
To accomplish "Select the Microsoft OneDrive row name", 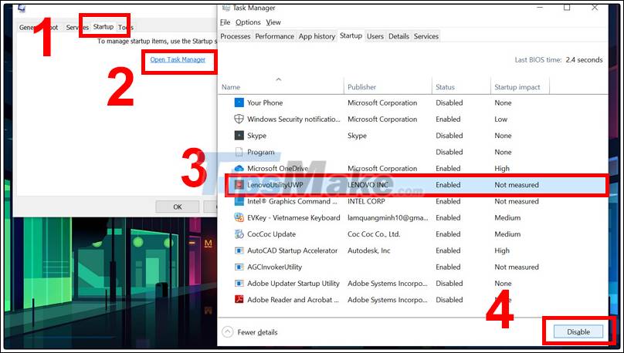I will coord(277,168).
